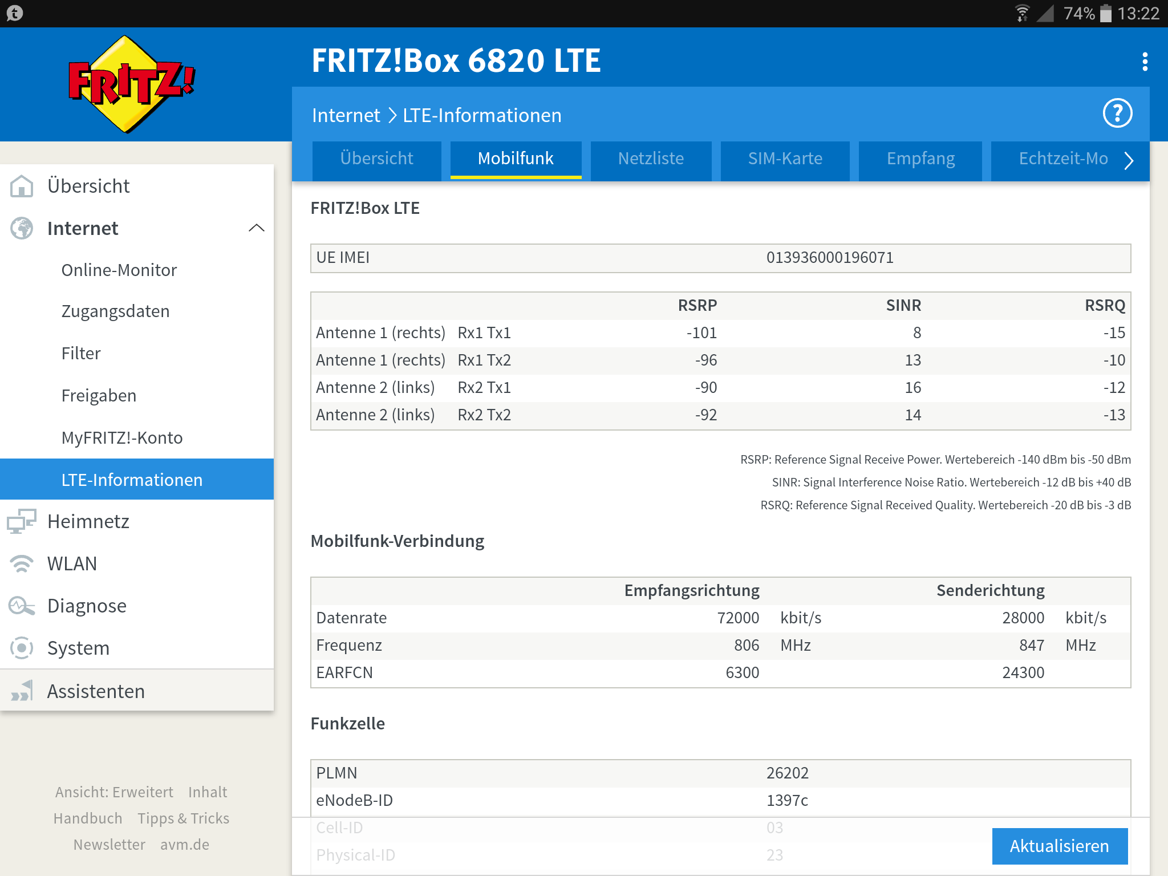Click the Newsletter link
This screenshot has width=1168, height=876.
click(109, 845)
